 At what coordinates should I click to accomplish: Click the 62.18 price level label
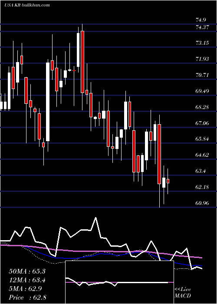click(x=202, y=187)
